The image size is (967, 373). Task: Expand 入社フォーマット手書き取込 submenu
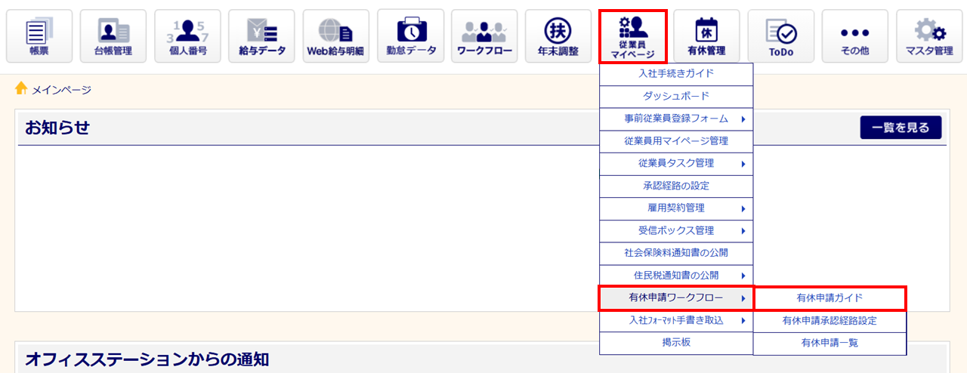pos(676,321)
